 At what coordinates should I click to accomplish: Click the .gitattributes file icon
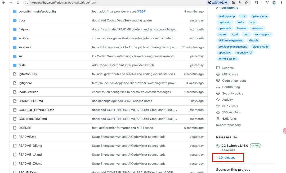point(15,74)
